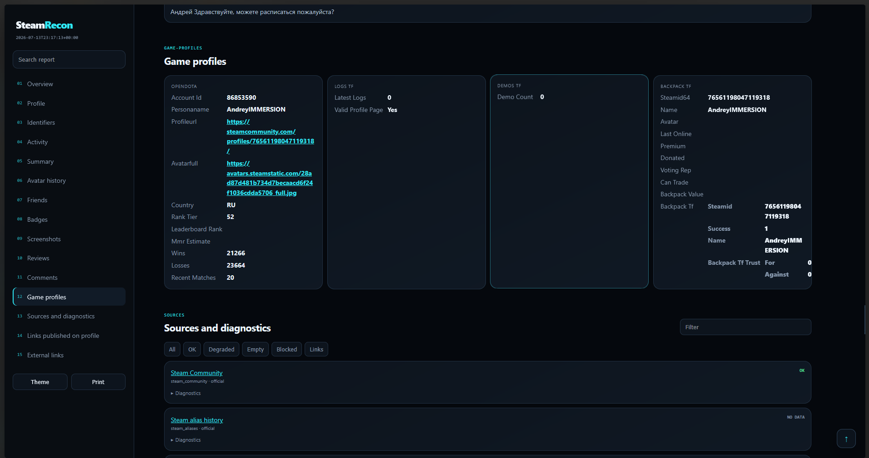Viewport: 869px width, 458px height.
Task: Filter sources by Empty
Action: coord(255,349)
